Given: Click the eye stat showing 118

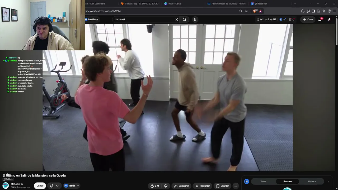Looking at the screenshot, I should [x=273, y=19].
